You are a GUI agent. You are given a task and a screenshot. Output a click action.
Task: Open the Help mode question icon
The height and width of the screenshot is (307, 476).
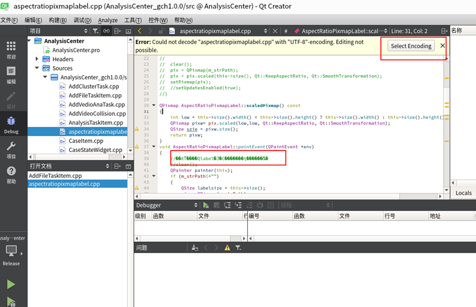(11, 171)
